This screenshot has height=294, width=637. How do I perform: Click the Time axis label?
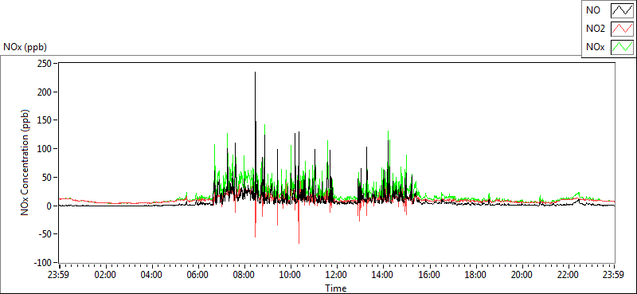pyautogui.click(x=336, y=288)
